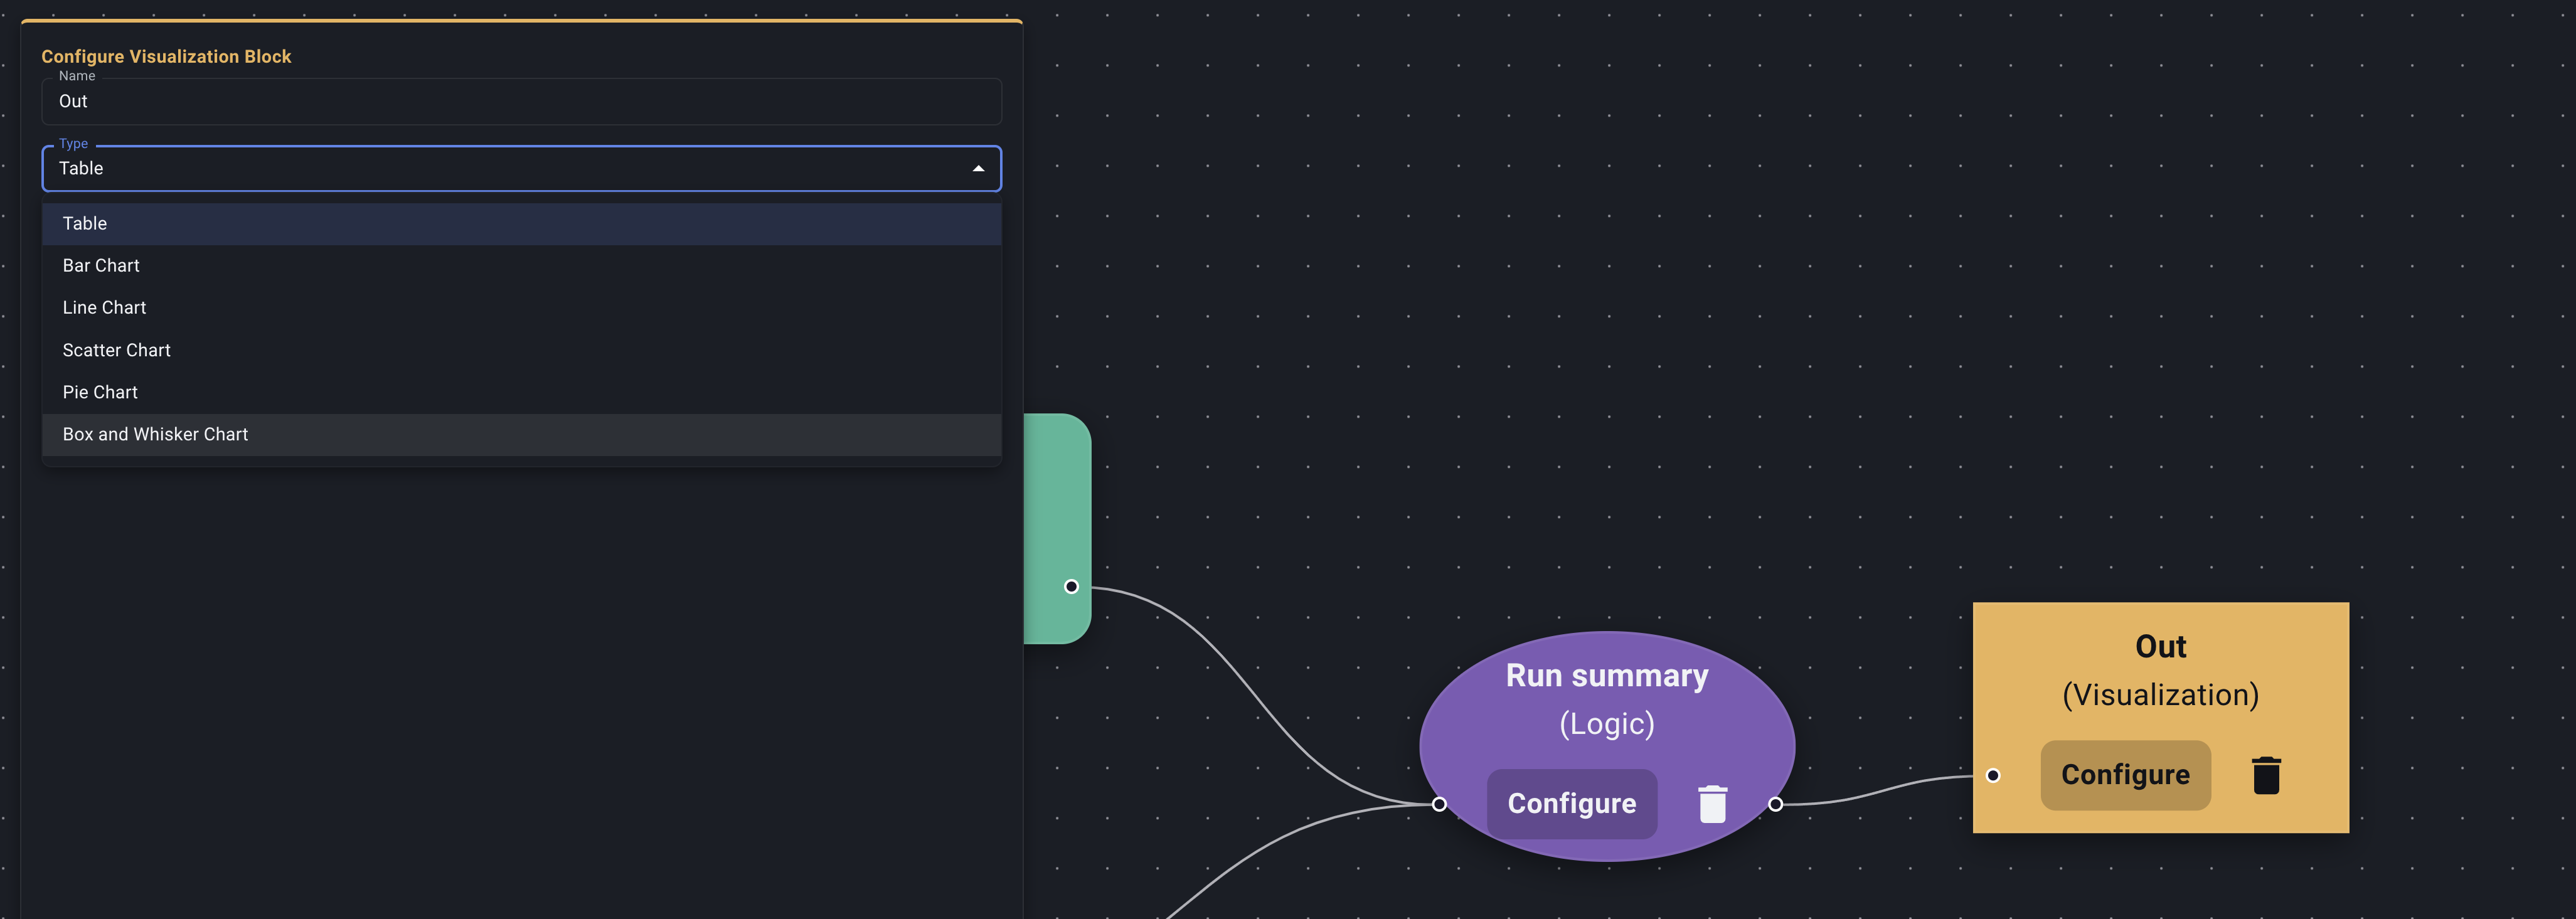
Task: Click the output port on the green block
Action: 1071,586
